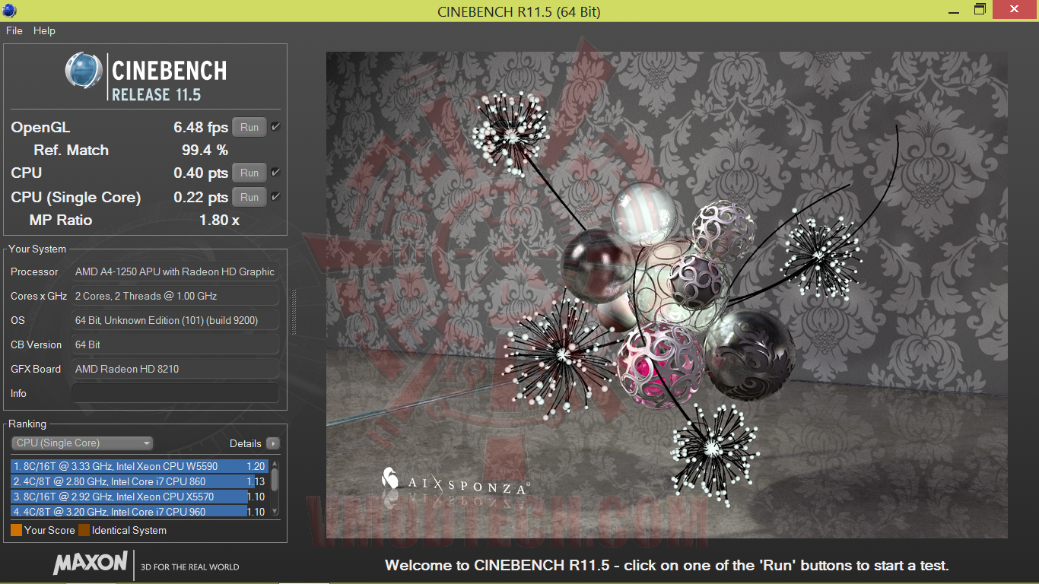1039x584 pixels.
Task: Click the rendered dandelion scene preview
Action: click(667, 295)
